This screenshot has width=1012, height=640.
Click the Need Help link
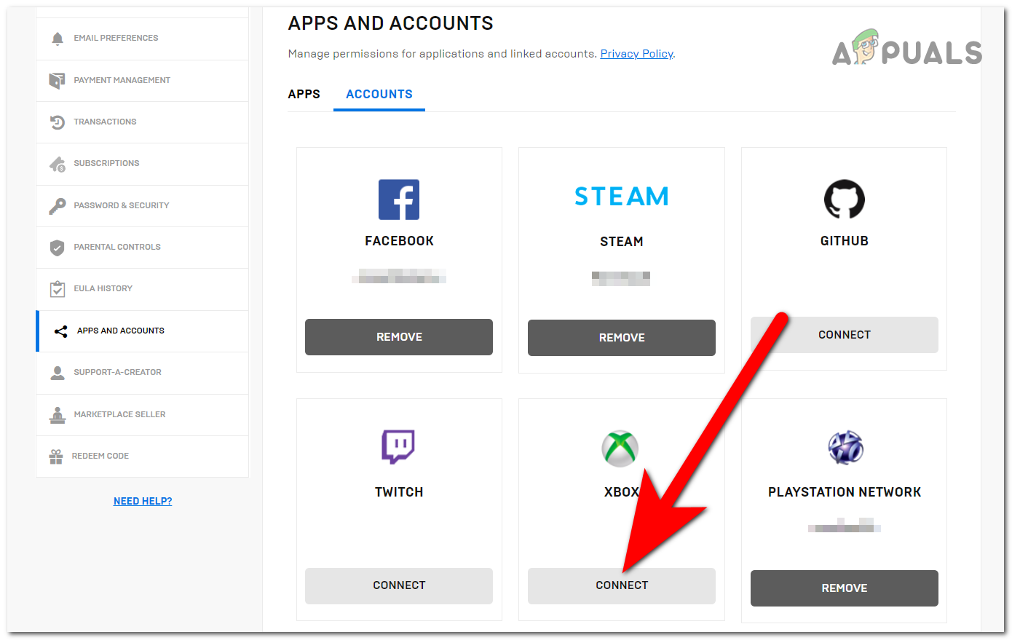pyautogui.click(x=142, y=500)
